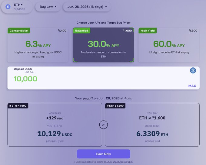The image size is (206, 165).
Task: Click Funds available to claim notice
Action: point(104,162)
